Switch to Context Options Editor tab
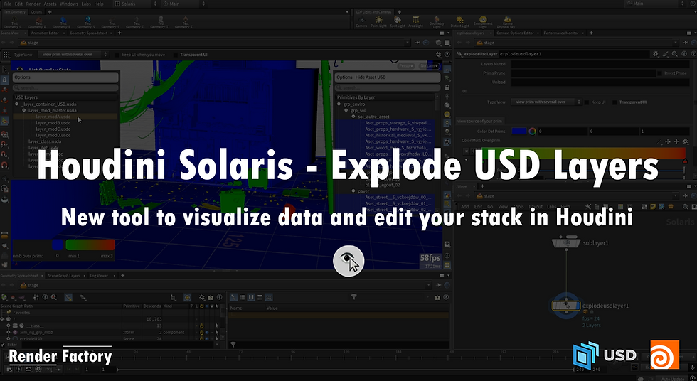The image size is (697, 381). 515,33
